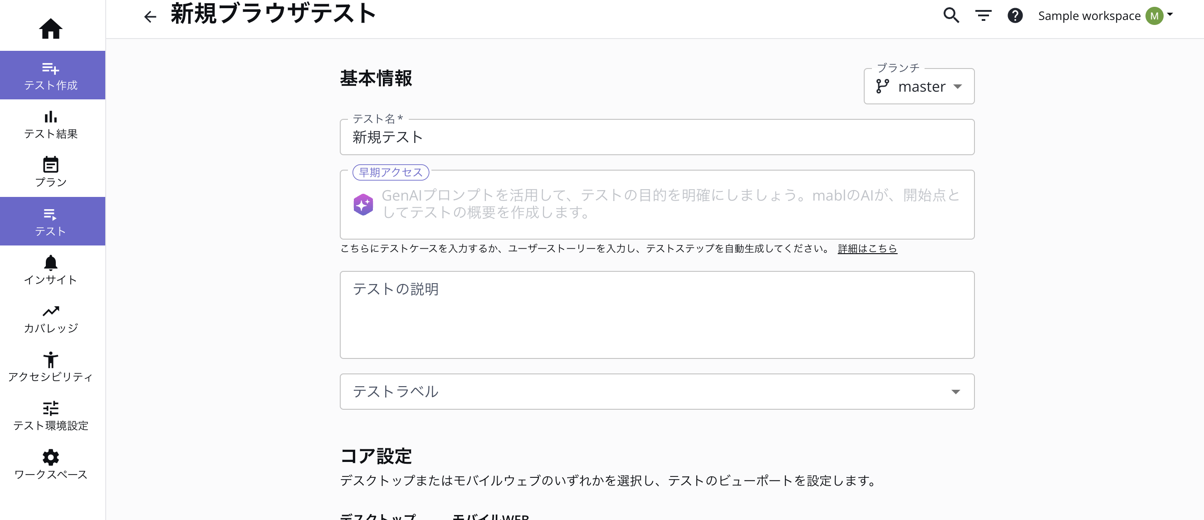
Task: Click the 新規ブラウザテスト page title
Action: (274, 13)
